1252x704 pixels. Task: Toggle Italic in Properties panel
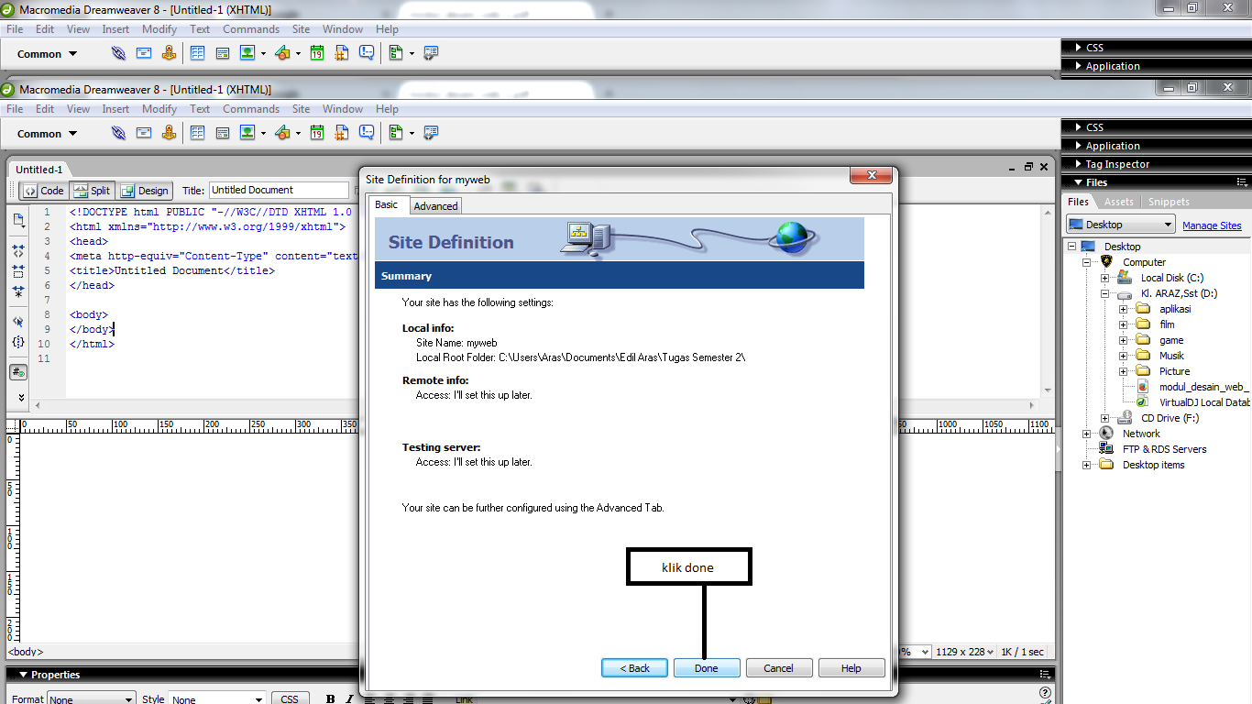pos(349,698)
